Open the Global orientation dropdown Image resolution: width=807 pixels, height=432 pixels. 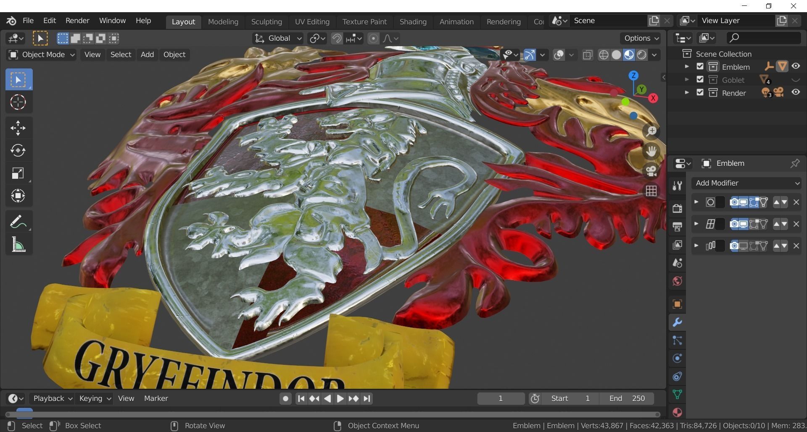(x=278, y=39)
